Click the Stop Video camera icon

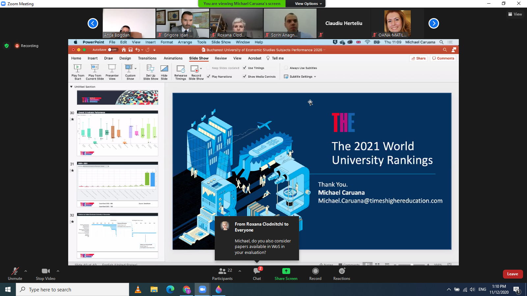(x=46, y=271)
